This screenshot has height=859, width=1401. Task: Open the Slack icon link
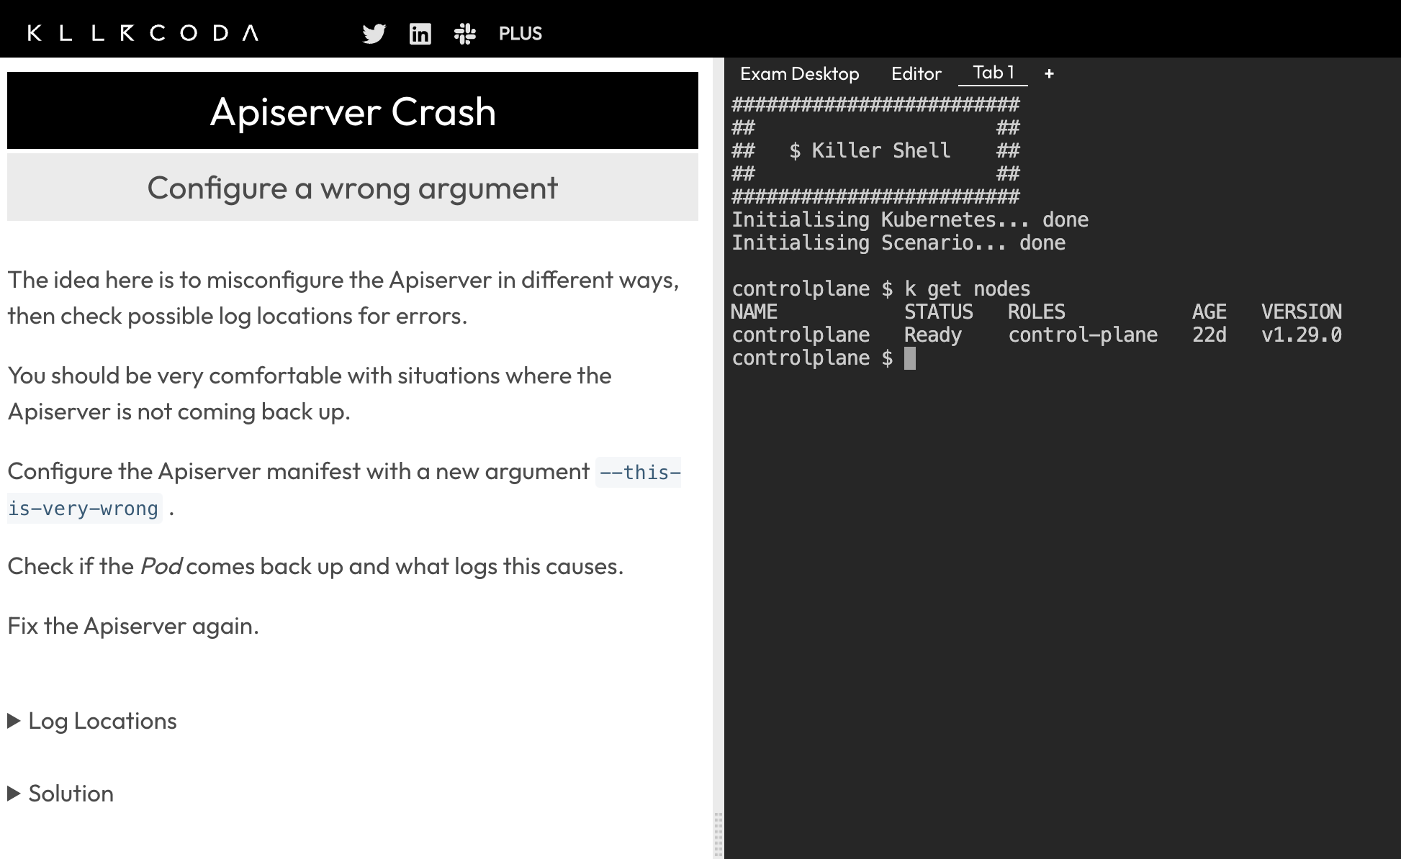coord(465,33)
